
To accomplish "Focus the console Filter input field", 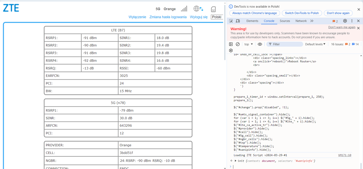I will (285, 44).
